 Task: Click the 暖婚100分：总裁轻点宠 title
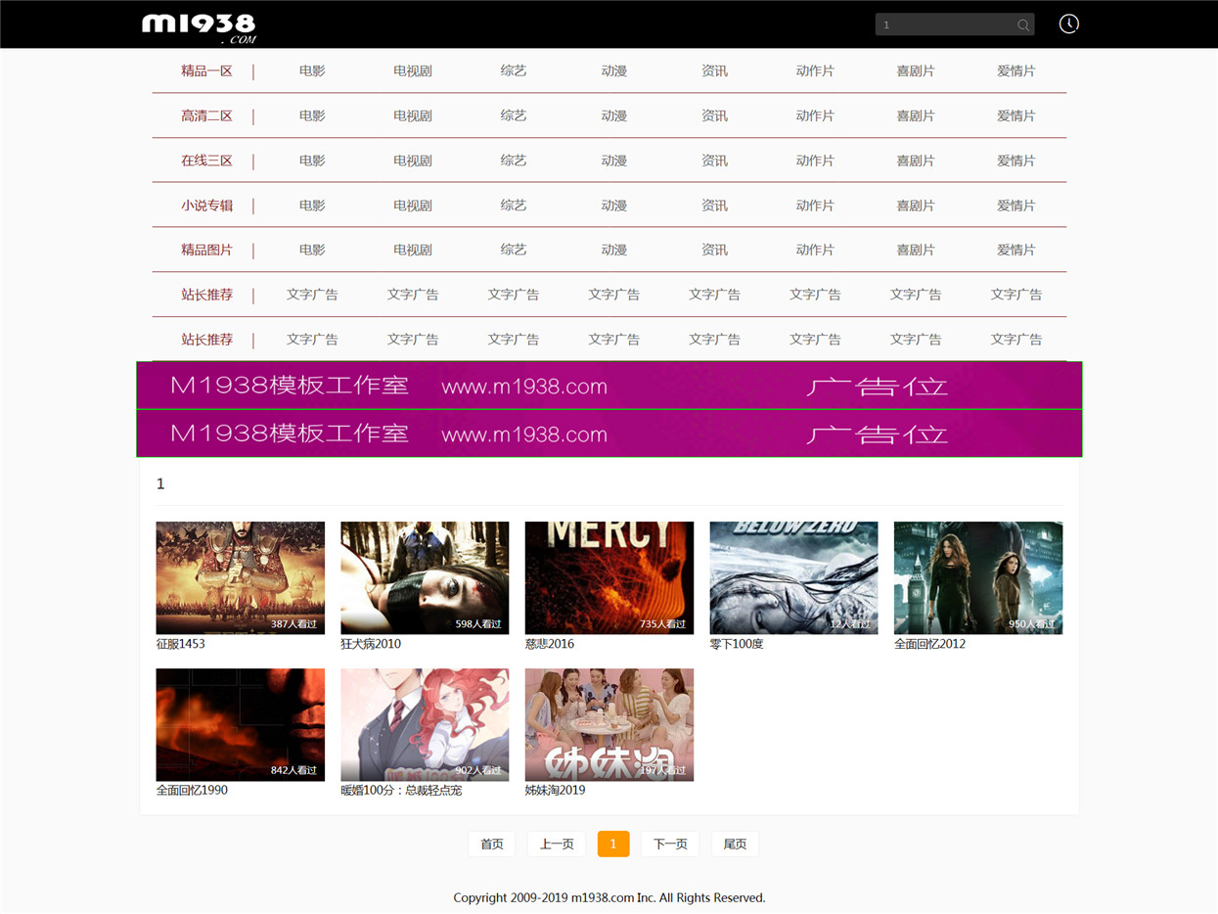click(x=401, y=790)
